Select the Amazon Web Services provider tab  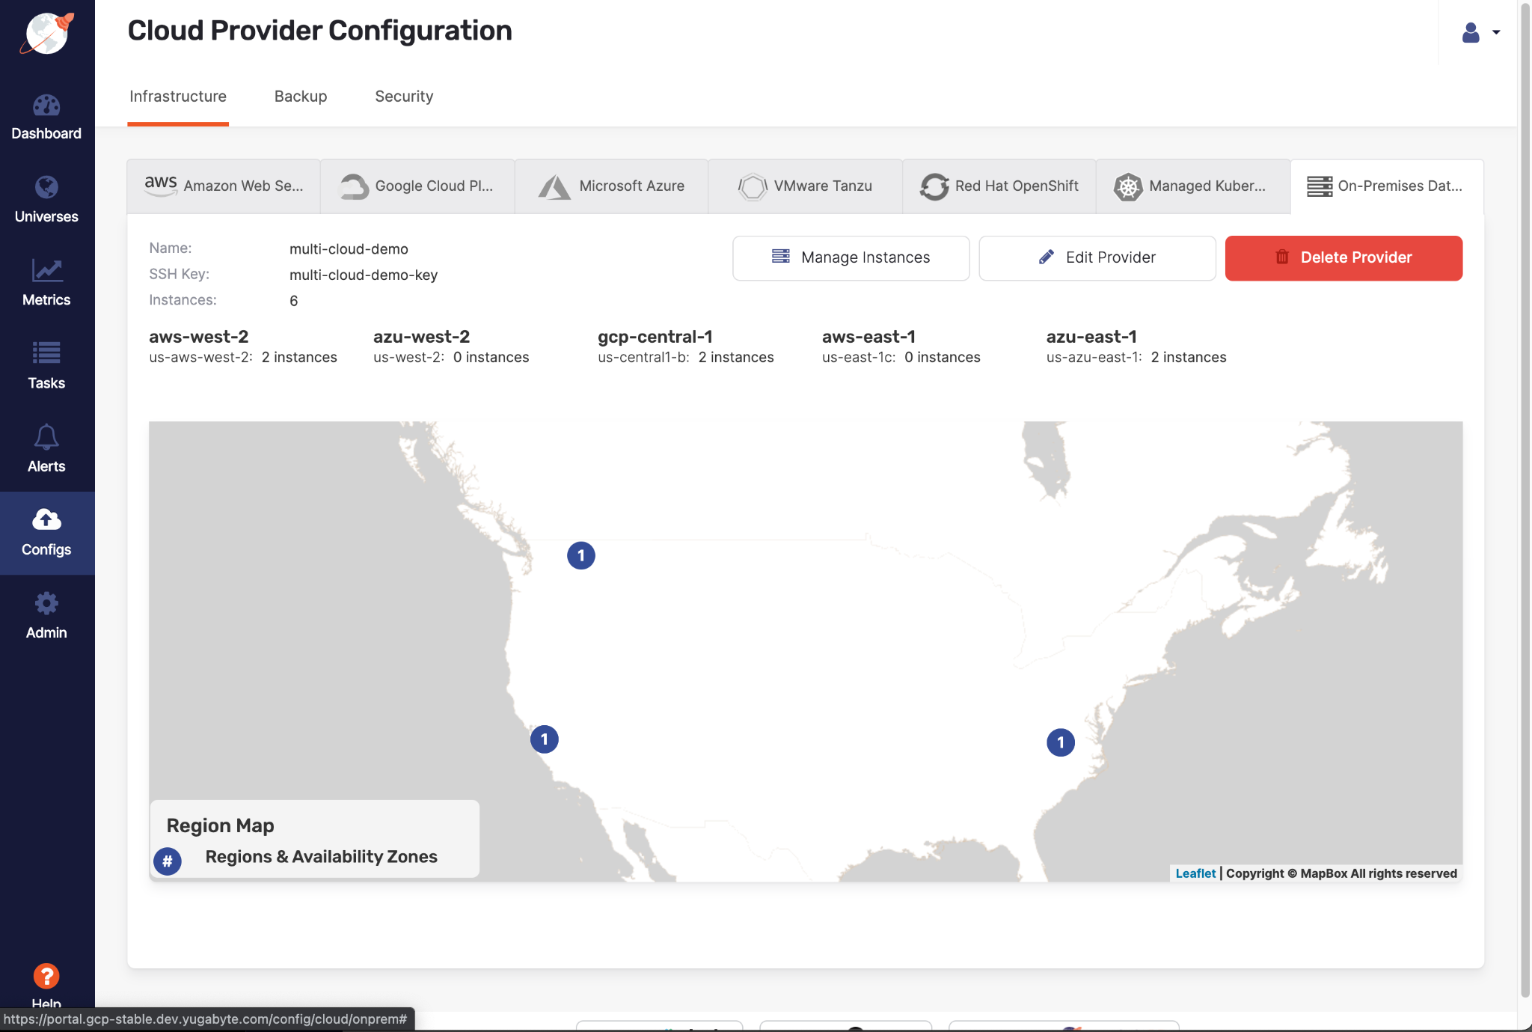click(224, 186)
